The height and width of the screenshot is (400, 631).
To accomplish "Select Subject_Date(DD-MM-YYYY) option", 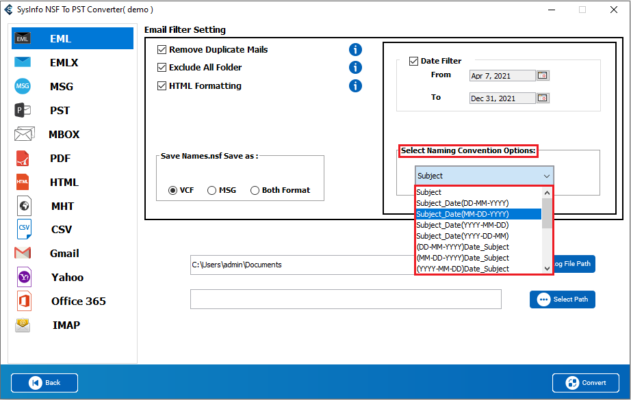I will click(x=478, y=203).
